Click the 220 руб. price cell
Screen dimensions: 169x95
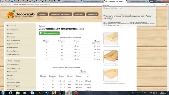97,46
